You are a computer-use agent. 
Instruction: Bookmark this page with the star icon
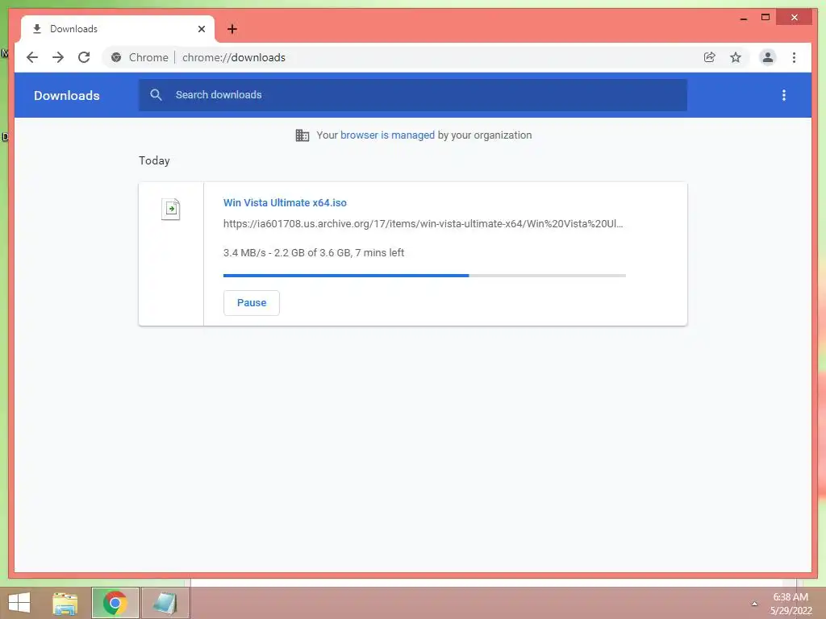pos(736,57)
